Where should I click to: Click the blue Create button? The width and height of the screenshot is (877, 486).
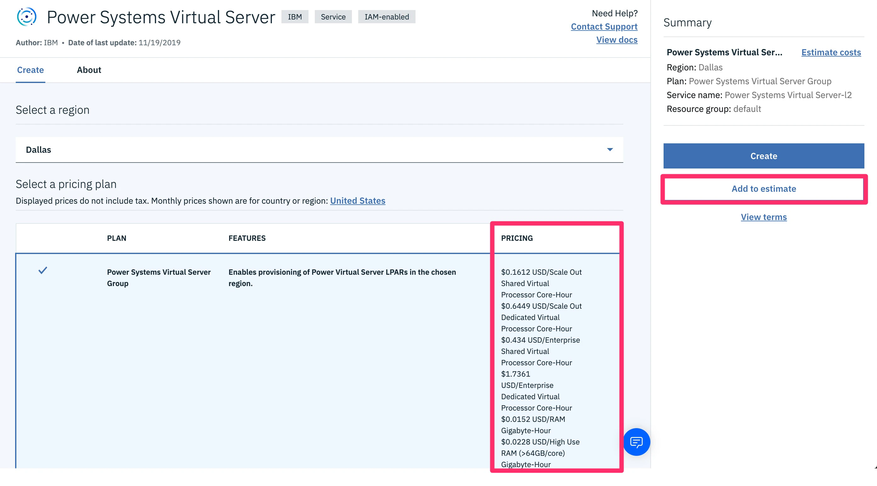(x=764, y=156)
